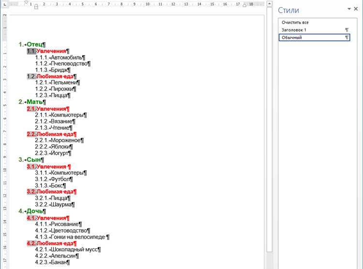Click the line Шаурма
Screen dimensions: 363x269
[x=55, y=205]
